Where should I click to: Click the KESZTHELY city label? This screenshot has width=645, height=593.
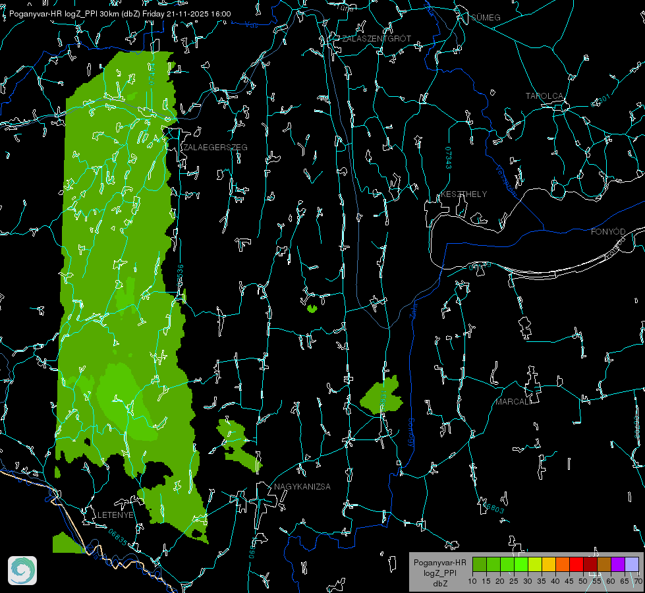click(x=464, y=194)
